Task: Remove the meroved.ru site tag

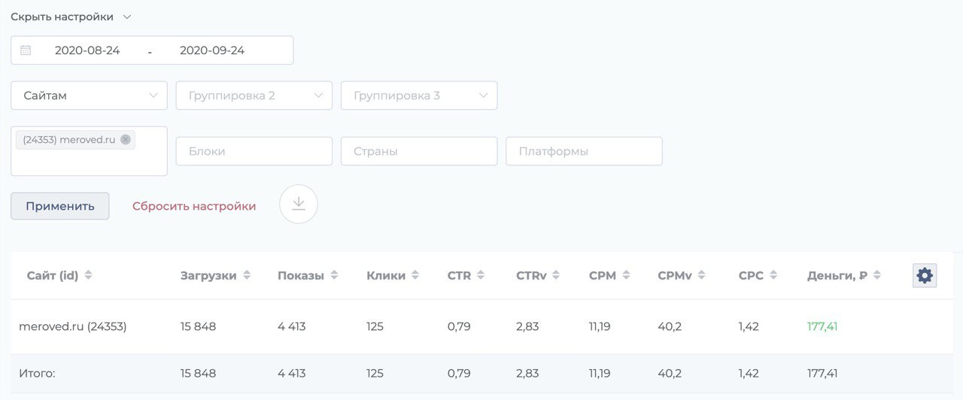Action: coord(126,139)
